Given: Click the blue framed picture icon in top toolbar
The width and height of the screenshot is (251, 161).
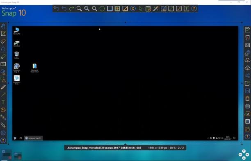Looking at the screenshot, I should coord(164,9).
